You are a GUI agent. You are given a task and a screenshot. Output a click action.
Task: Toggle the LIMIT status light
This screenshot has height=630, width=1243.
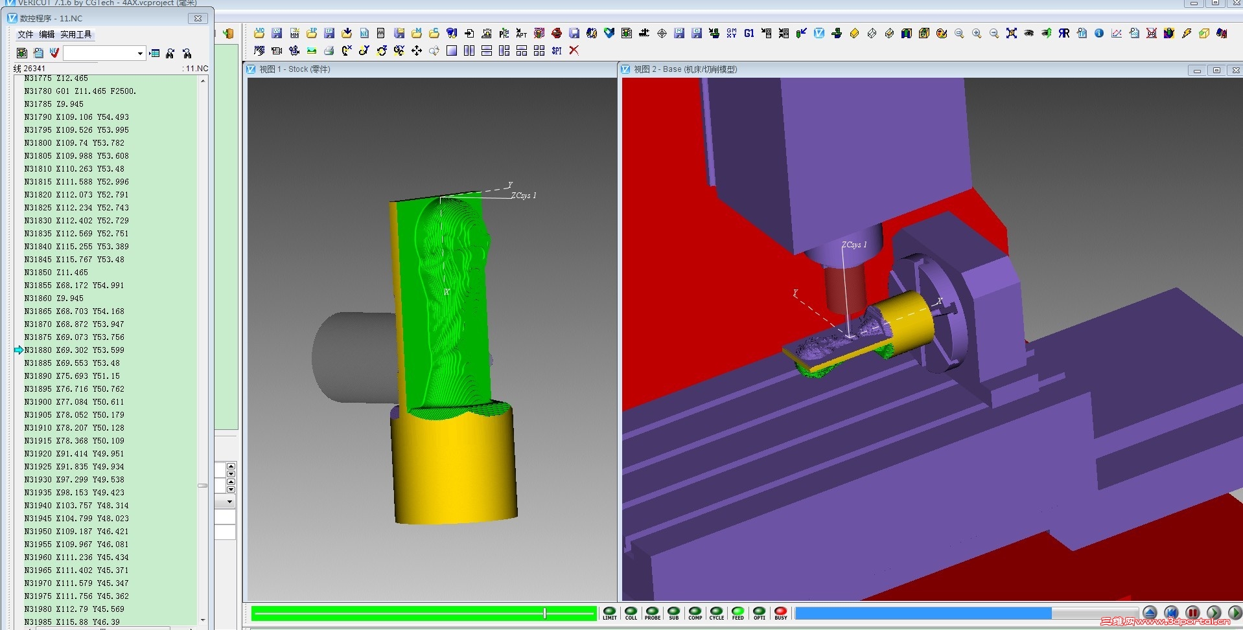pyautogui.click(x=610, y=613)
